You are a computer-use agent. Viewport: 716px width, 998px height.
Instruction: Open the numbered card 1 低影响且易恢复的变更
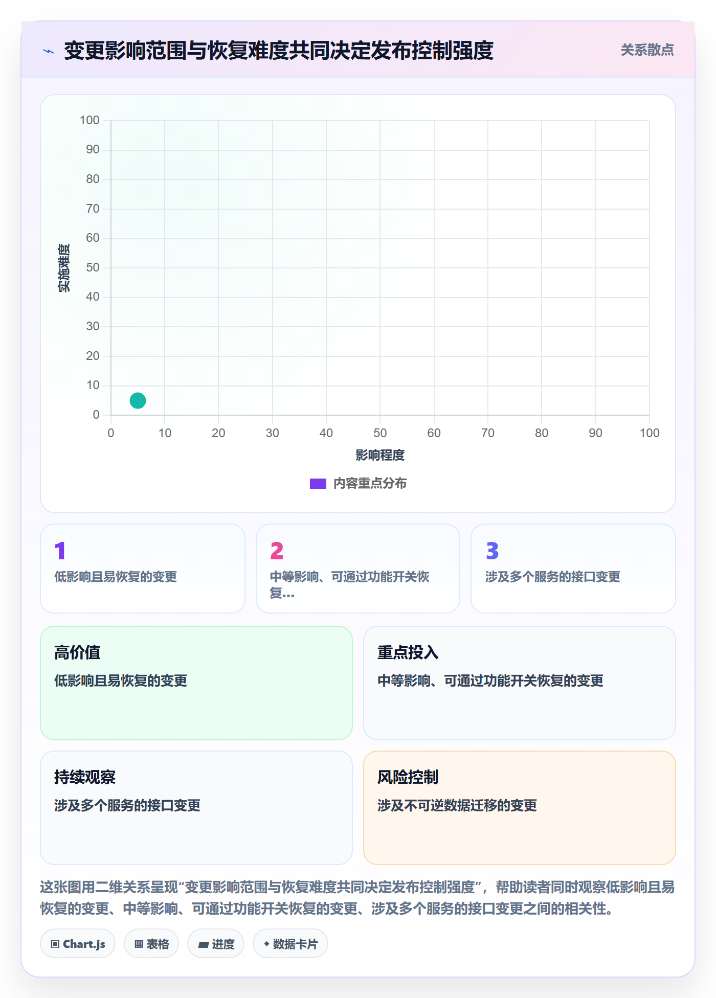tap(143, 569)
